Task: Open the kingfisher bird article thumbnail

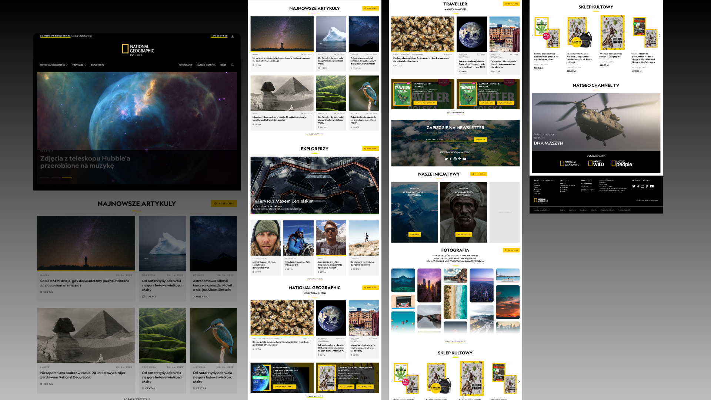Action: click(x=213, y=335)
